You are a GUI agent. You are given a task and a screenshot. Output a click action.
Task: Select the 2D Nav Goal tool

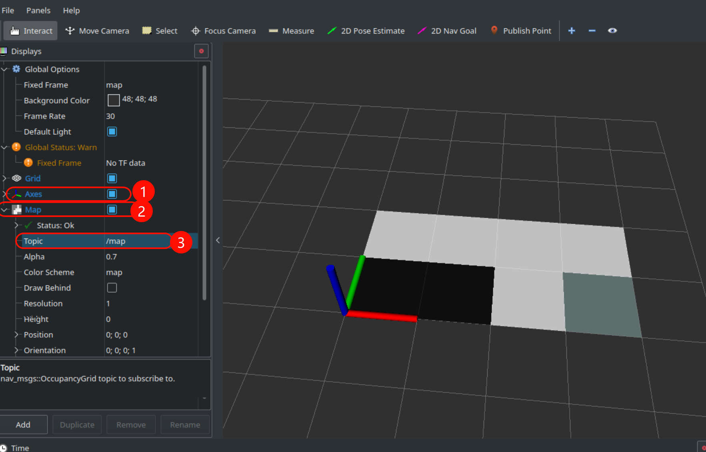click(447, 31)
